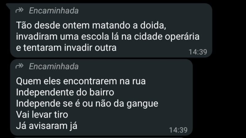The image size is (246, 138).
Task: Select 'Quem eles encontrarem na rua' line
Action: tap(81, 81)
